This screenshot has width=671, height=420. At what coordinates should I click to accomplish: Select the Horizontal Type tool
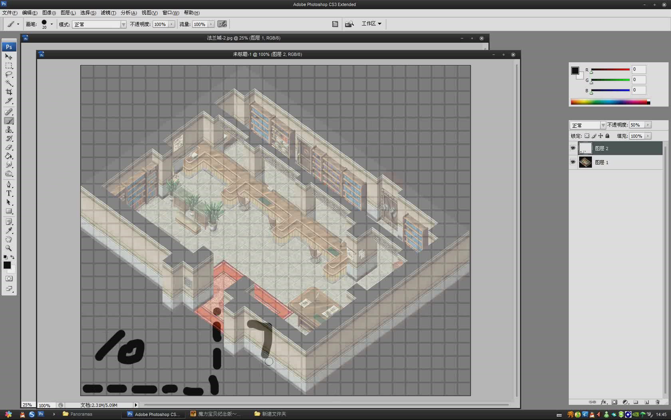tap(9, 193)
